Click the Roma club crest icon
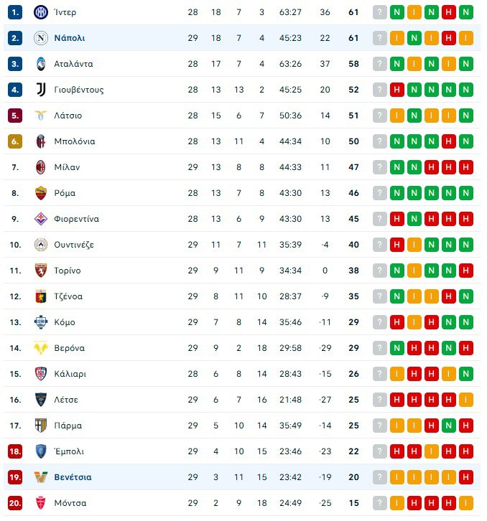 40,193
